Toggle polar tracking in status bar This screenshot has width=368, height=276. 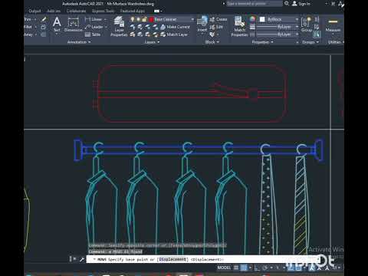(x=265, y=268)
